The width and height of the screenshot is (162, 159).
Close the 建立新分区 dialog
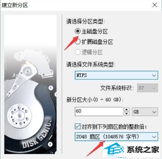155,5
